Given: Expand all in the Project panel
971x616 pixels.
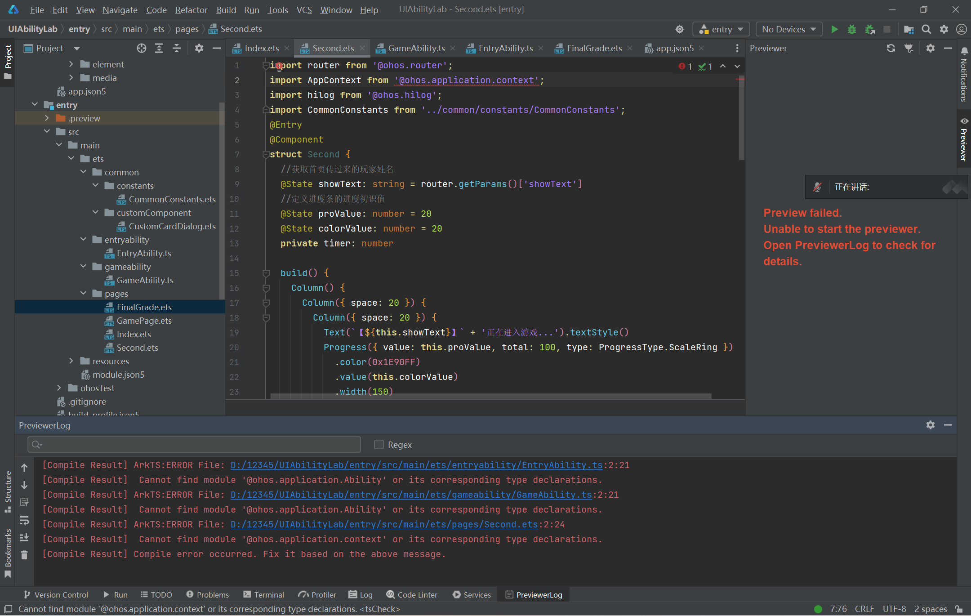Looking at the screenshot, I should tap(159, 48).
